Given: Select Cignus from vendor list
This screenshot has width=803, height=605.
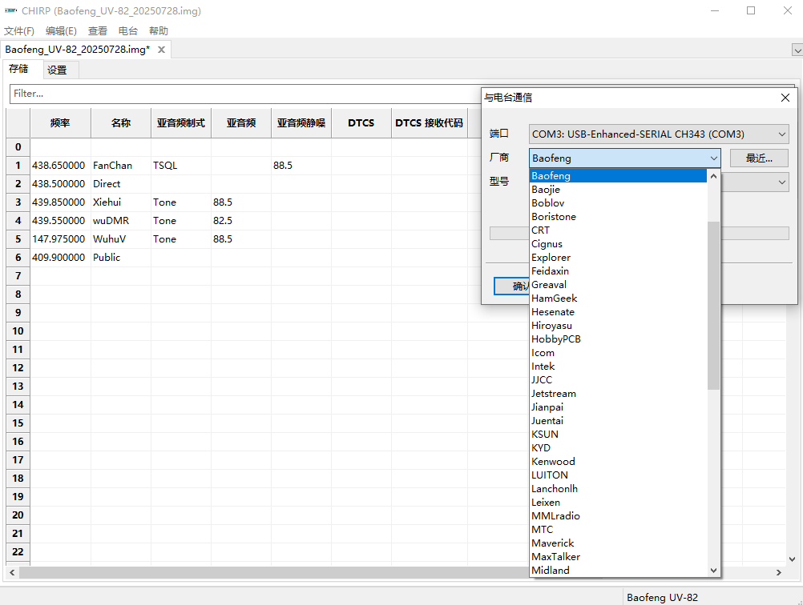Looking at the screenshot, I should (x=618, y=244).
